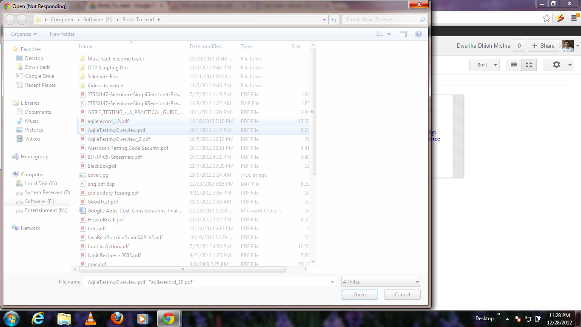Expand the All Files type dropdown
The width and height of the screenshot is (581, 327).
381,282
